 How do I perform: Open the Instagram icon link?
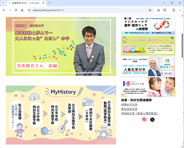pyautogui.click(x=144, y=120)
